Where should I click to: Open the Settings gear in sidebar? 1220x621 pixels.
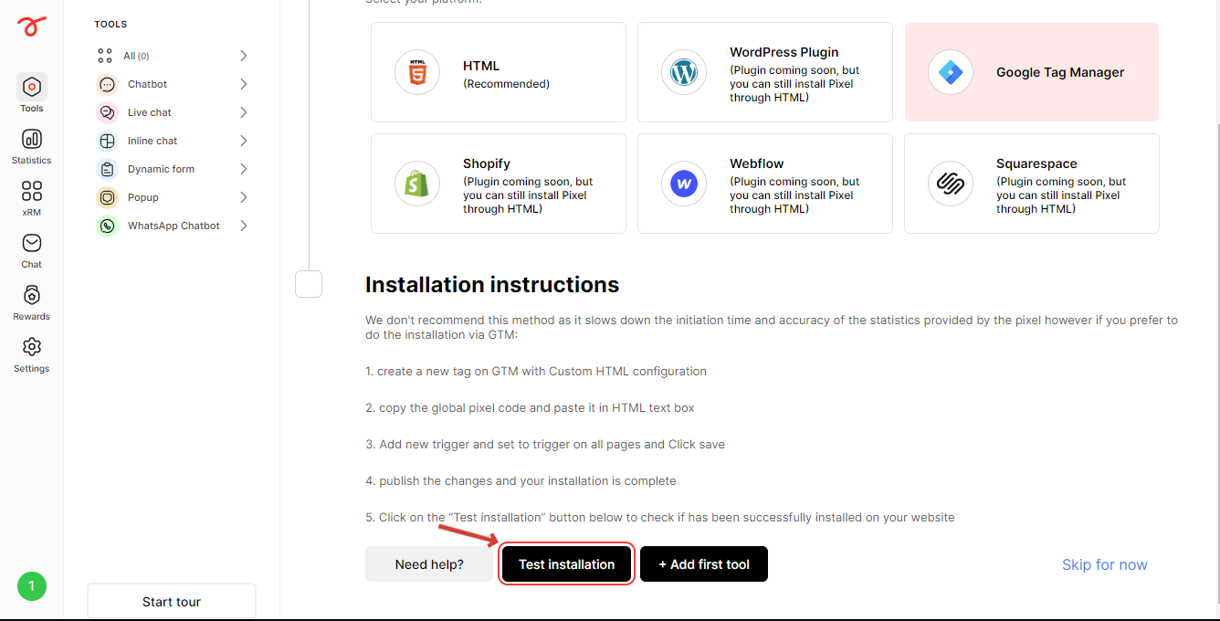click(x=31, y=354)
